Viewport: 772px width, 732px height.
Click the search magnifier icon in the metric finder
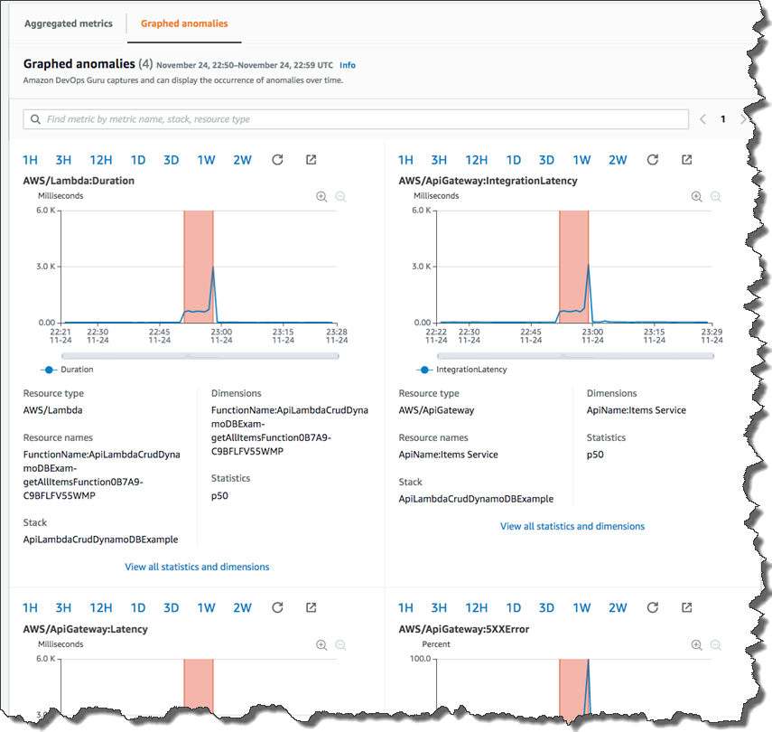click(35, 119)
